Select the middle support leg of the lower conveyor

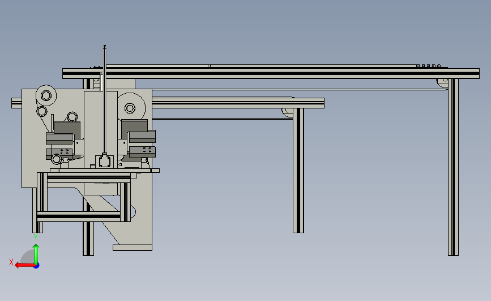(x=298, y=171)
